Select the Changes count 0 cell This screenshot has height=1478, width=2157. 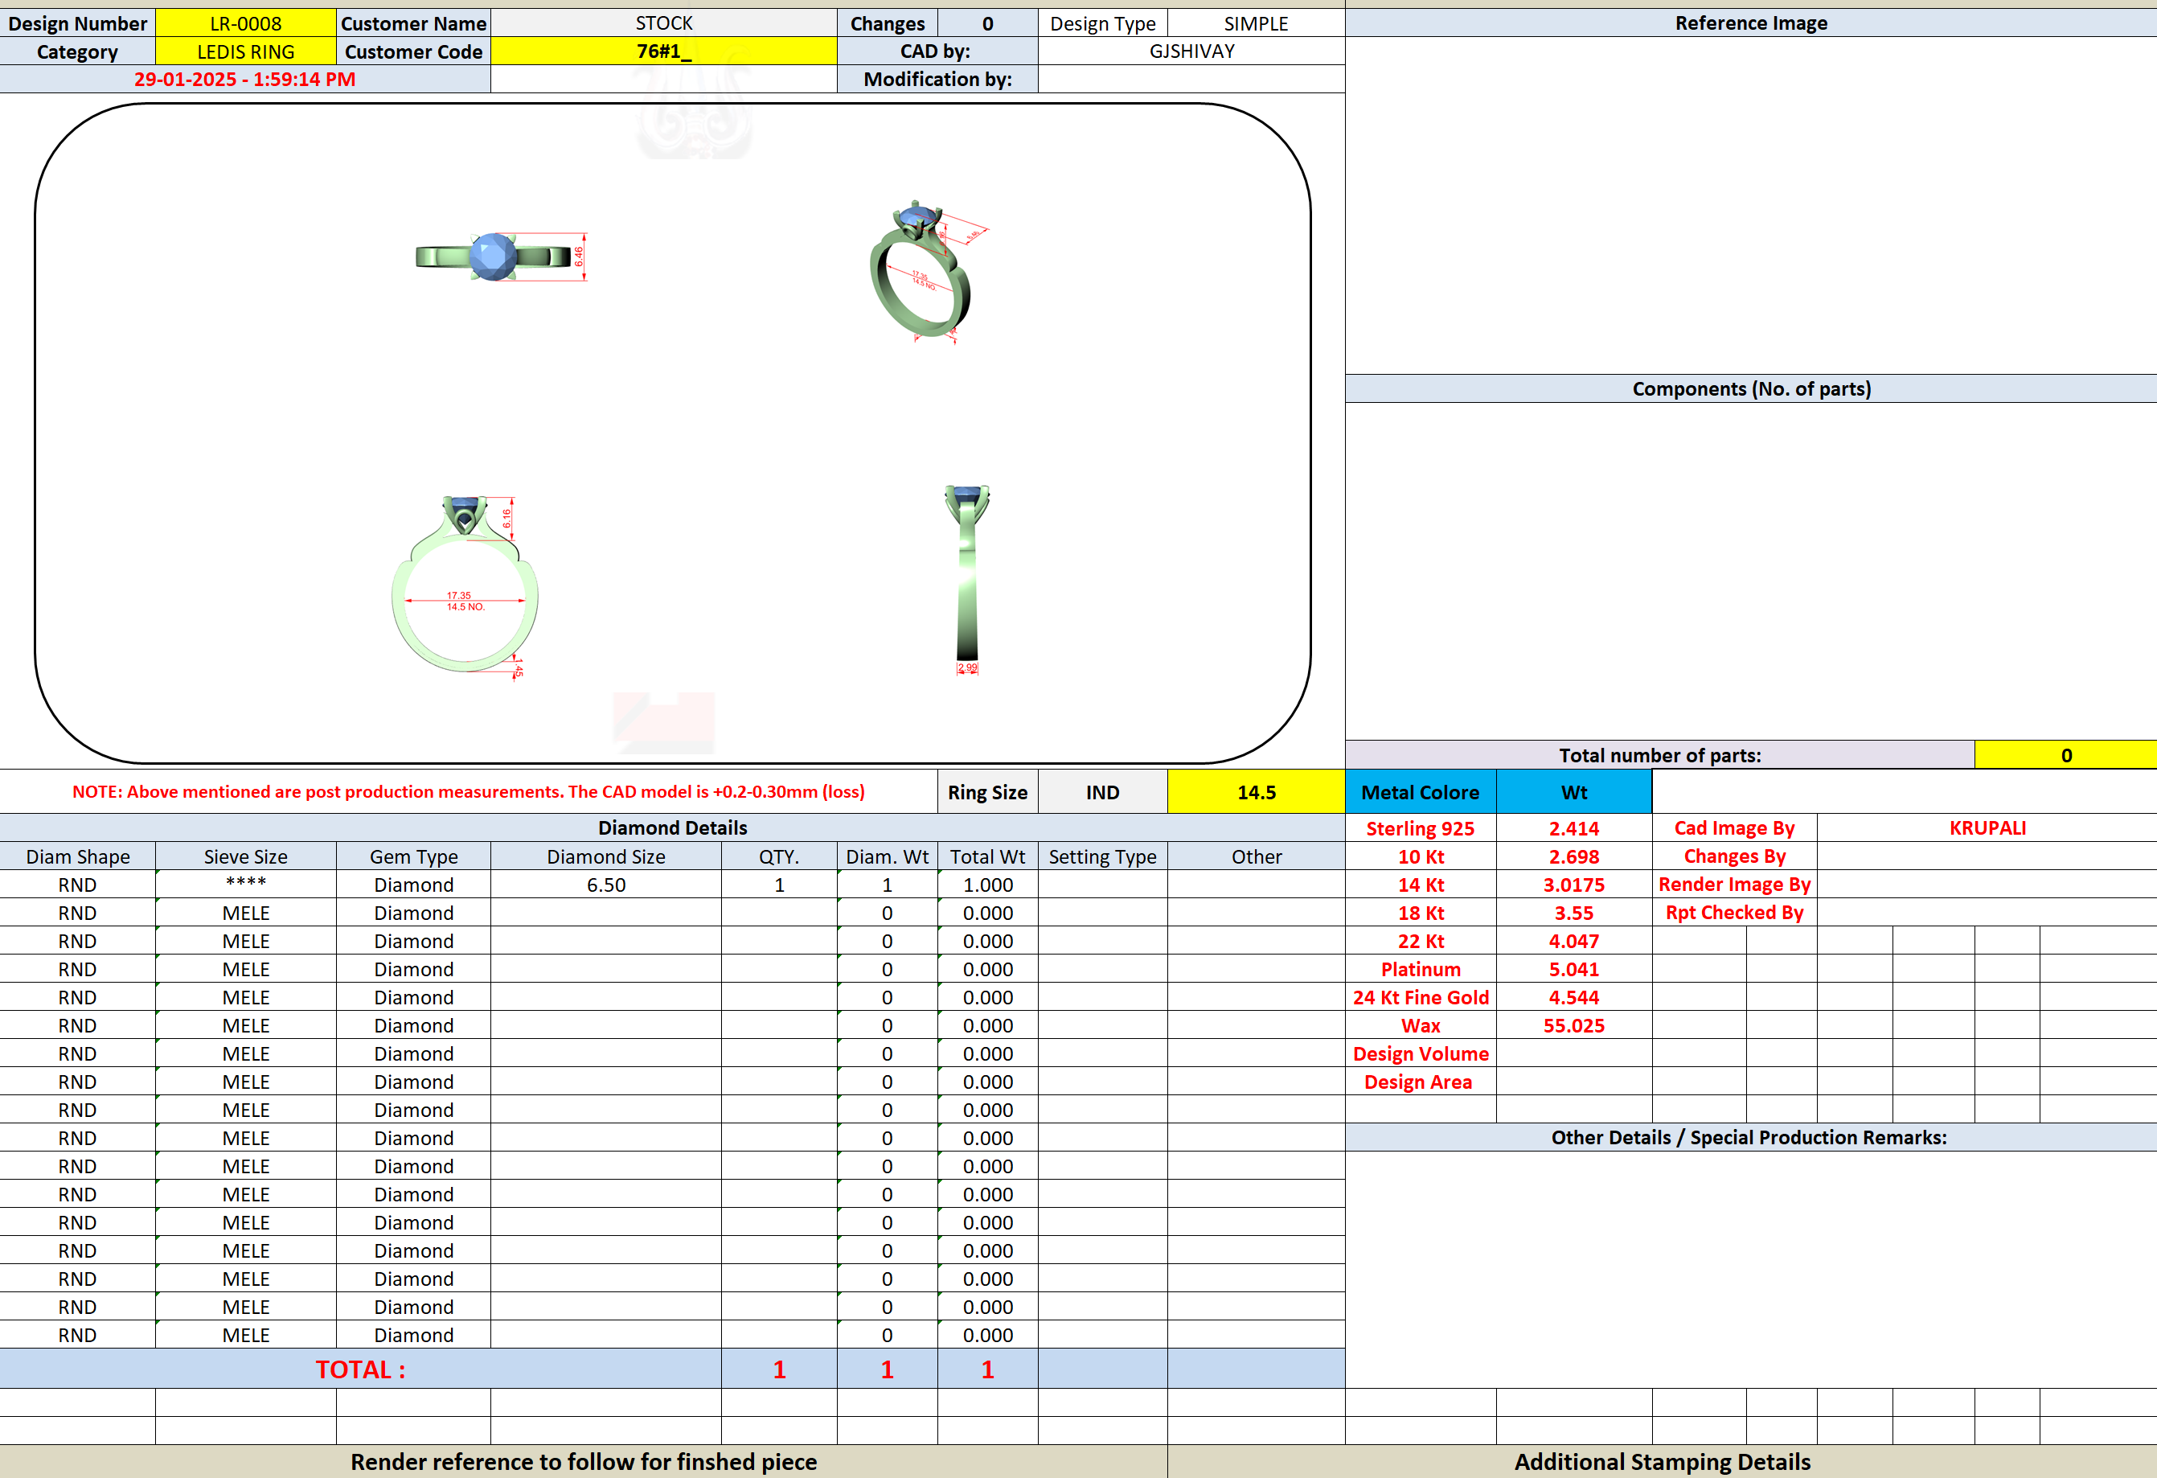pyautogui.click(x=987, y=23)
